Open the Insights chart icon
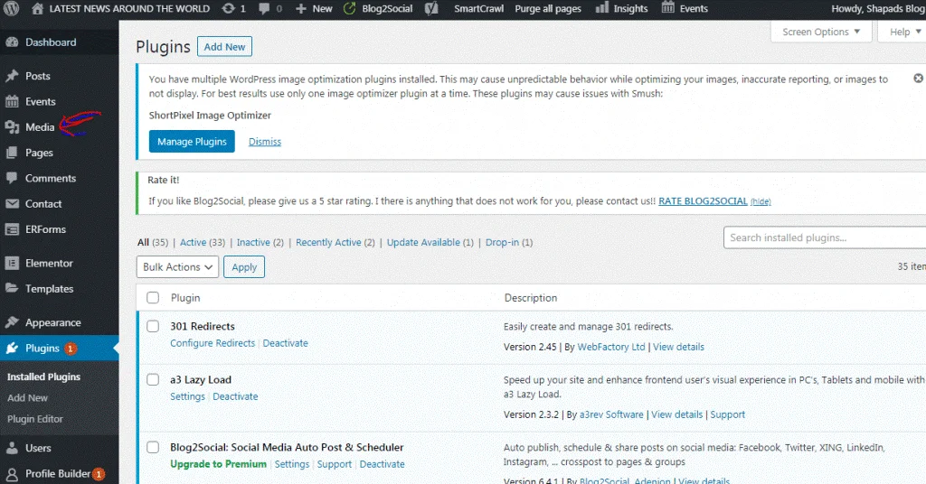Viewport: 926px width, 484px height. pos(602,9)
